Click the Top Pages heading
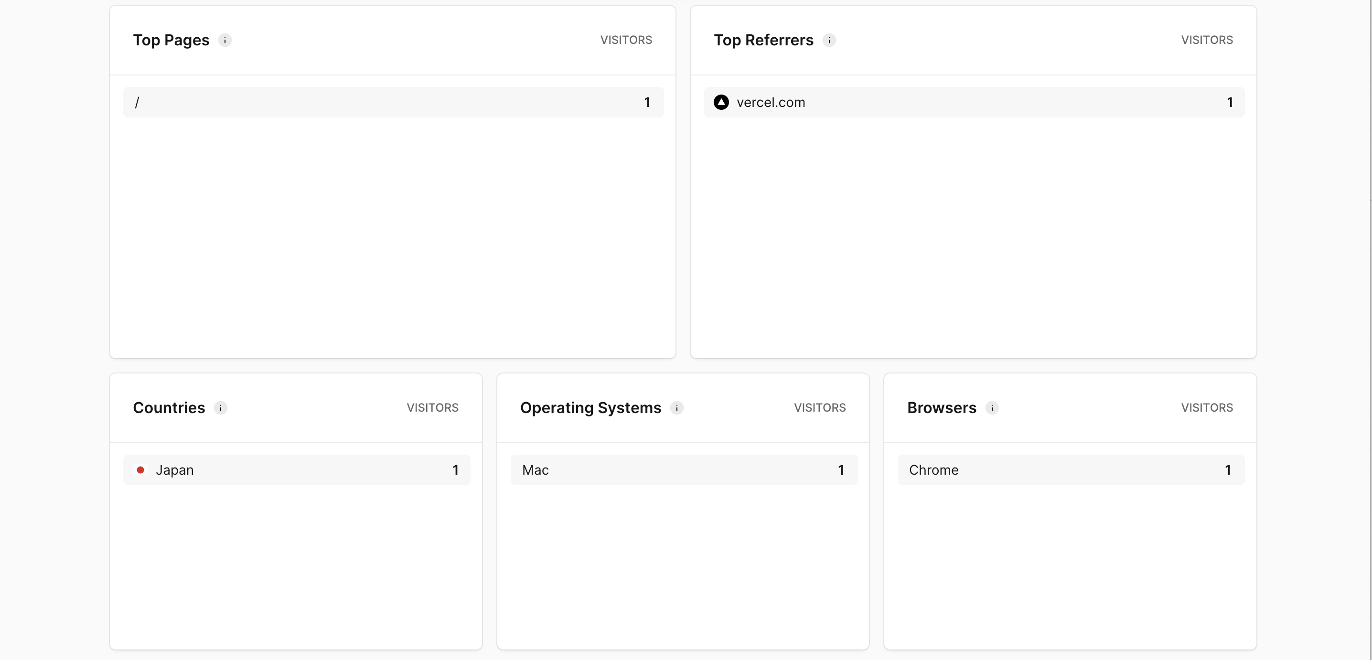Screen dimensions: 1372x660 pos(171,41)
